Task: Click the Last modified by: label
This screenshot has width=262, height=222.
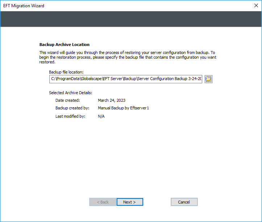Action: click(x=70, y=116)
